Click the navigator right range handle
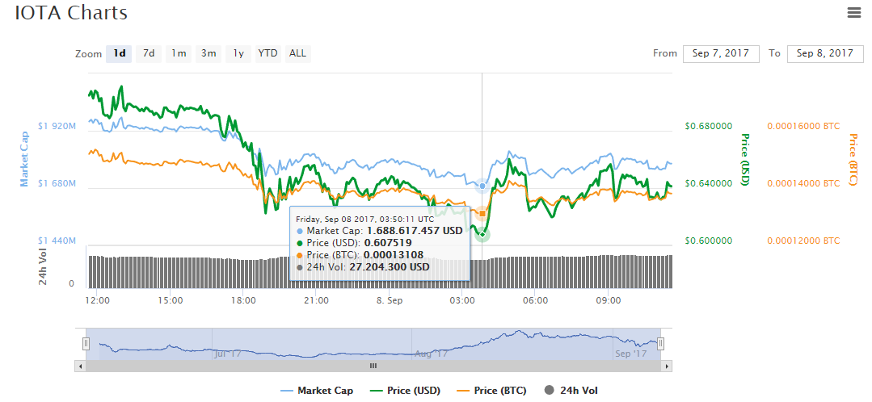The height and width of the screenshot is (402, 872). tap(660, 344)
